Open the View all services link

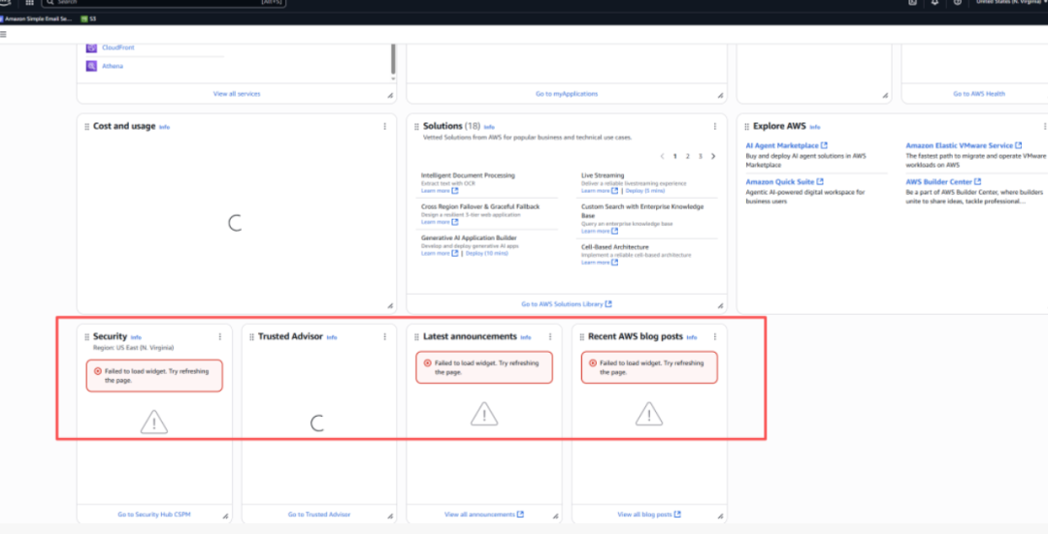237,94
